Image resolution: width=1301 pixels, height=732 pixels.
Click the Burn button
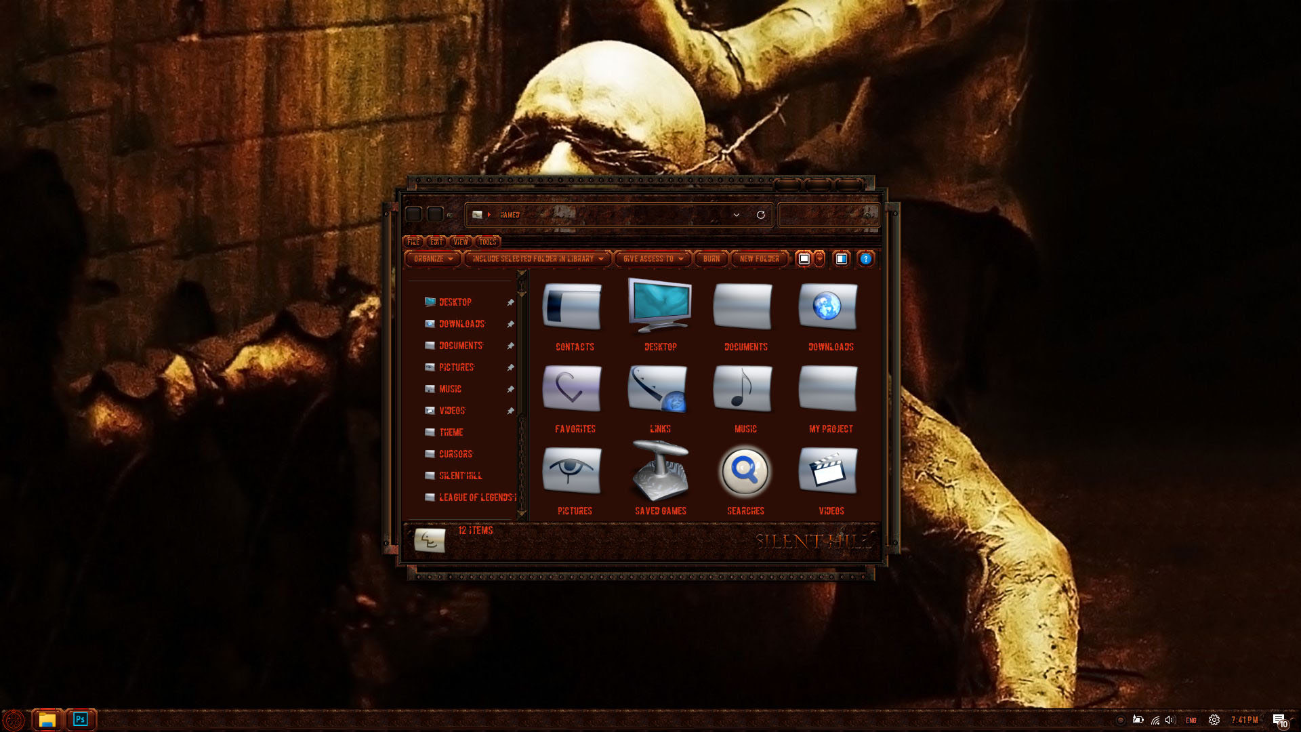click(x=711, y=259)
